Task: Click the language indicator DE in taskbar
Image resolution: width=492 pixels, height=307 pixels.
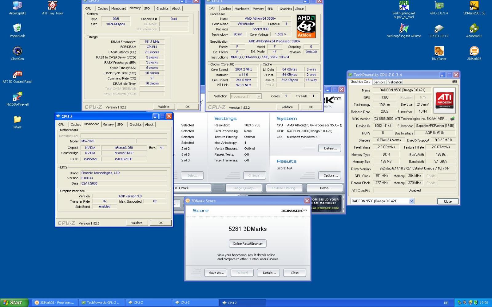Action: (x=446, y=303)
